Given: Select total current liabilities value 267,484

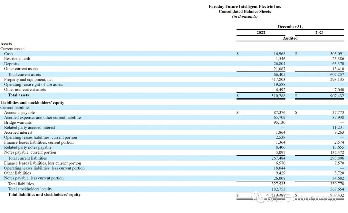Looking at the screenshot, I should coord(278,158).
